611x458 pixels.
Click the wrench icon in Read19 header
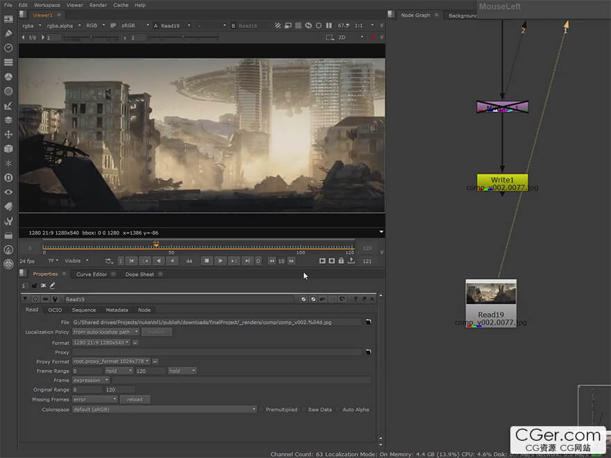(x=55, y=299)
